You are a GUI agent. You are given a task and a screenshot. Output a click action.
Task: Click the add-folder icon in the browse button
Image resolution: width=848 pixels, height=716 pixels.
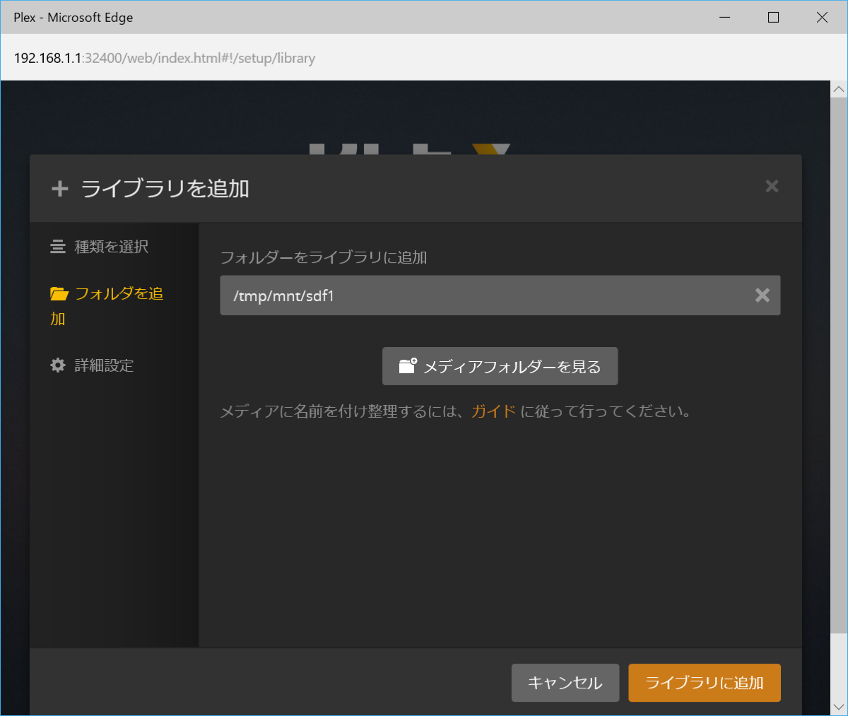(408, 366)
